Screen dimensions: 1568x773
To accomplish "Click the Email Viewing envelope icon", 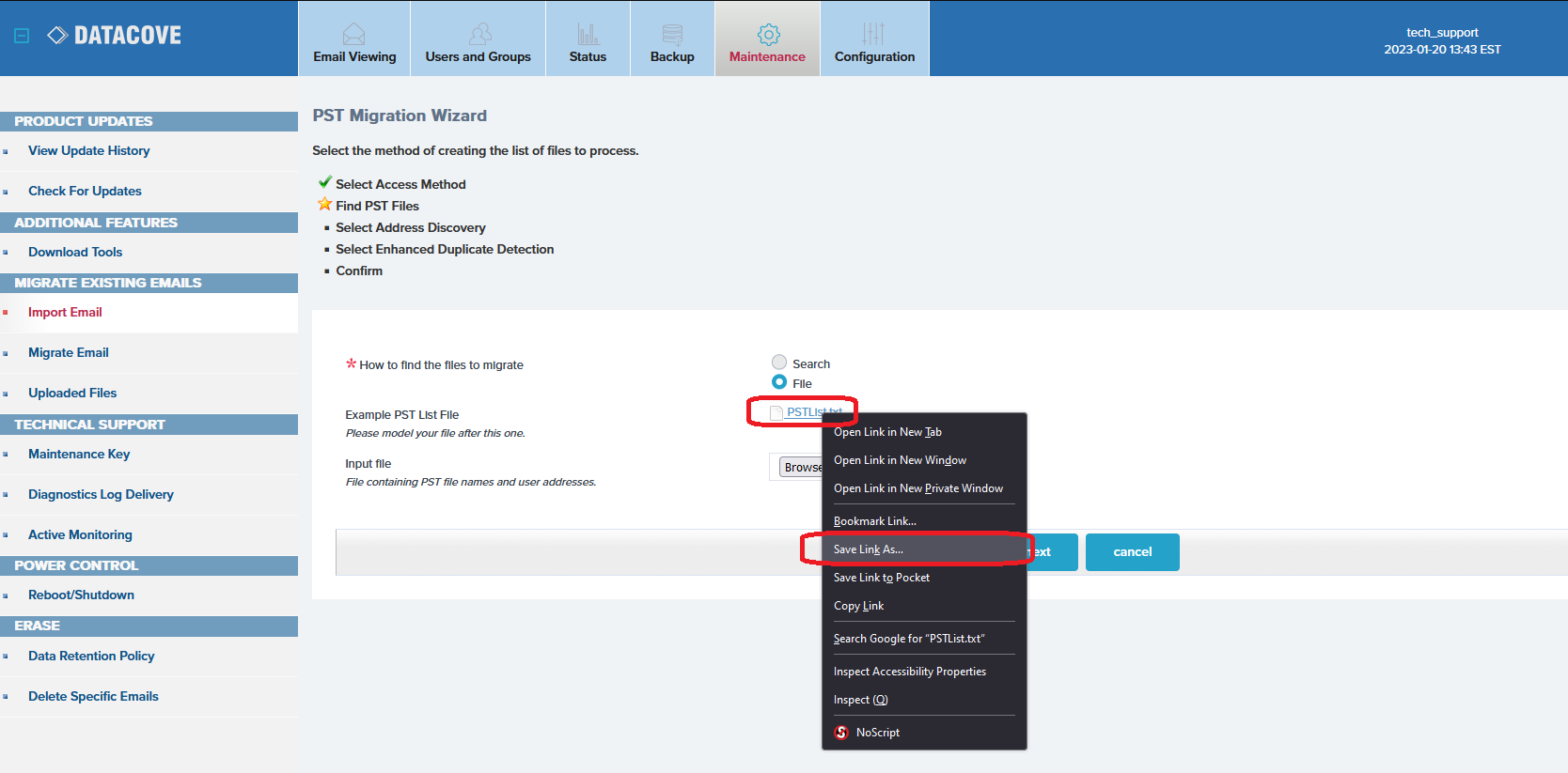I will (353, 35).
